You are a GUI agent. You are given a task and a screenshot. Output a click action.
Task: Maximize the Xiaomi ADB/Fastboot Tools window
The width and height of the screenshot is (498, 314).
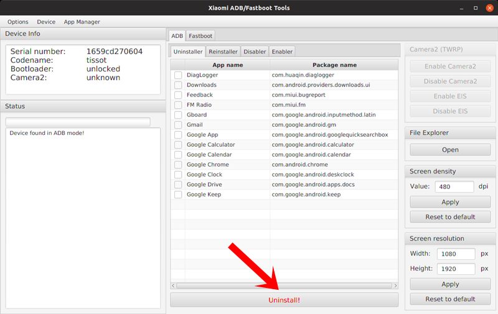click(x=476, y=8)
